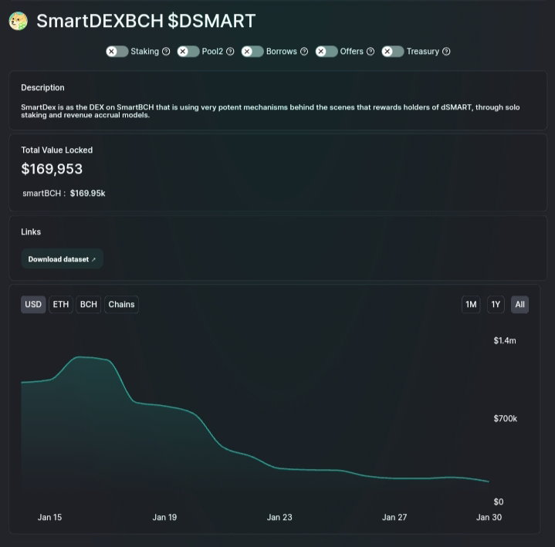Image resolution: width=555 pixels, height=547 pixels.
Task: Set chart range to 1Y
Action: tap(496, 304)
